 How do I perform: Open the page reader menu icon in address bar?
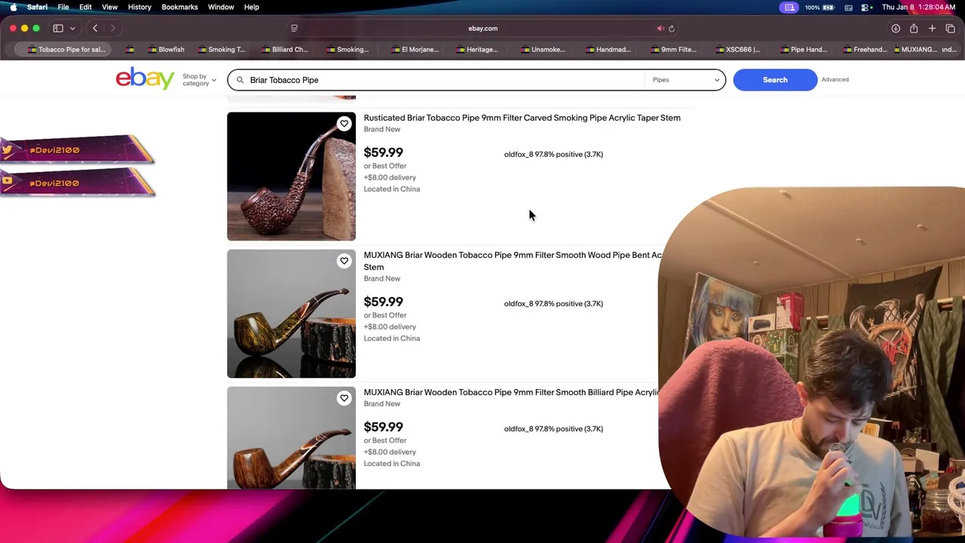pos(294,28)
